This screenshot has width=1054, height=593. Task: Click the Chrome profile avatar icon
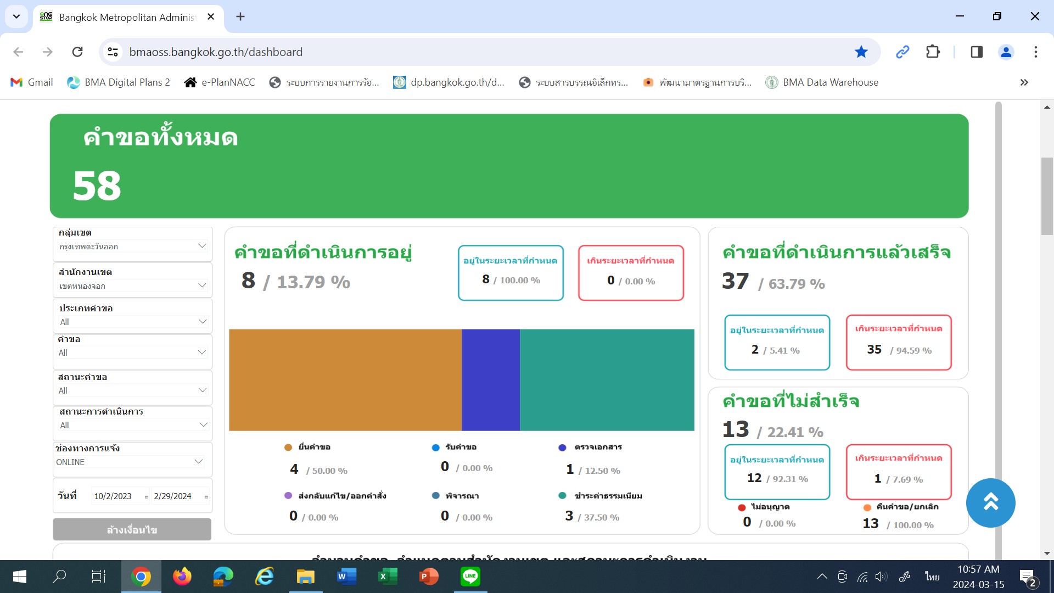1006,52
